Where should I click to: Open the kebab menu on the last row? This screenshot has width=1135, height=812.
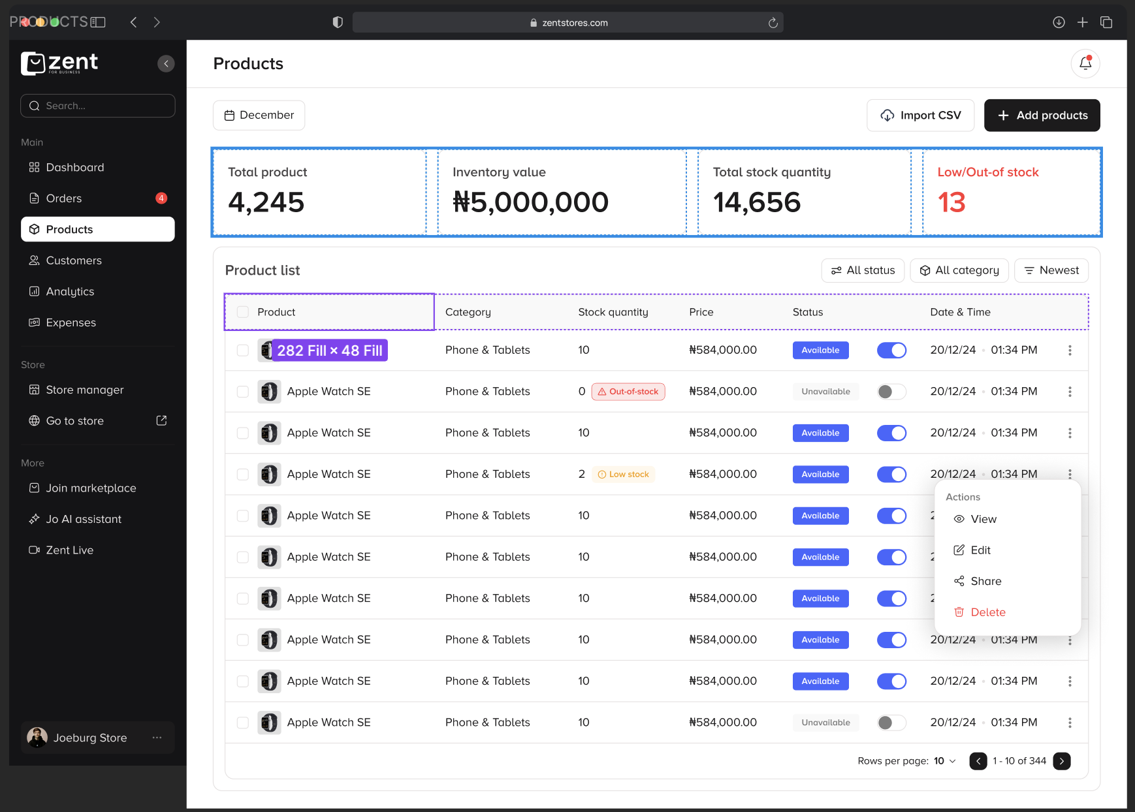tap(1070, 723)
